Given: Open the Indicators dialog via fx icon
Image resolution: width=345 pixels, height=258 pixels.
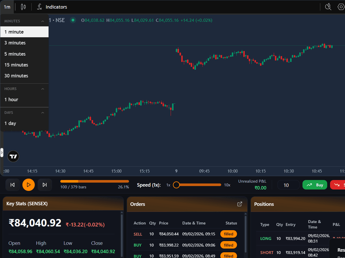Looking at the screenshot, I should tap(39, 7).
